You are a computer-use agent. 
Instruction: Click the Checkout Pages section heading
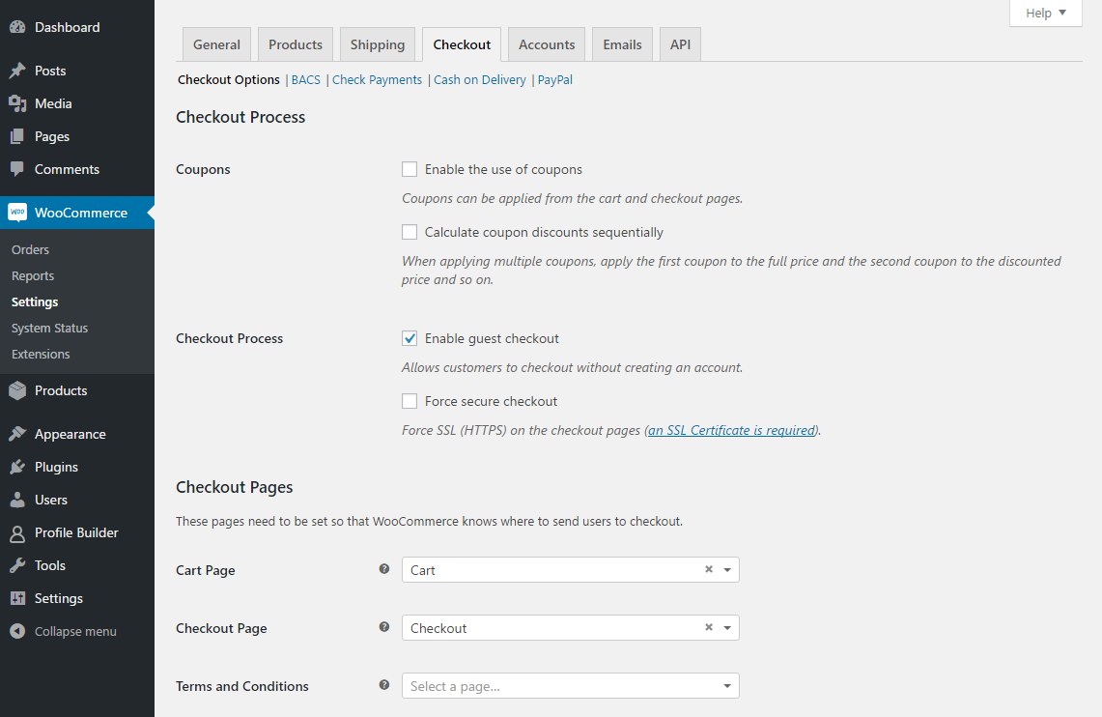click(x=234, y=487)
